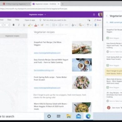This screenshot has width=122, height=122.
Task: Click the Dictate microphone icon
Action: 95,25
